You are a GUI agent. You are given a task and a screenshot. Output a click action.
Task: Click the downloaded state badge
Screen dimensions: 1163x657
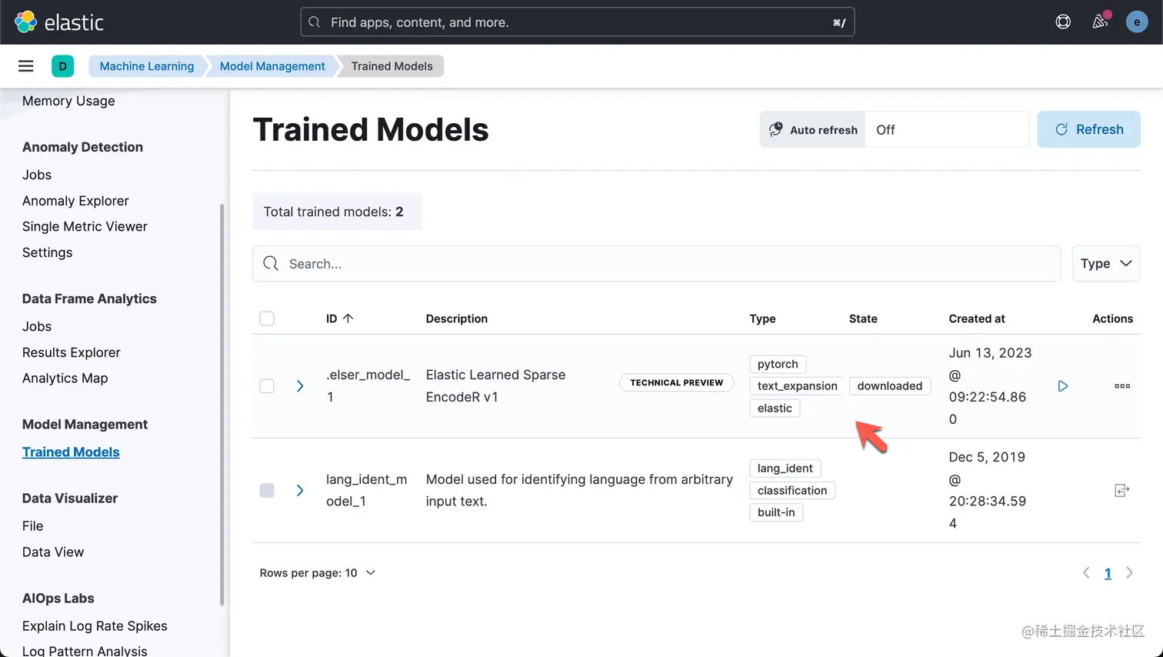tap(890, 386)
